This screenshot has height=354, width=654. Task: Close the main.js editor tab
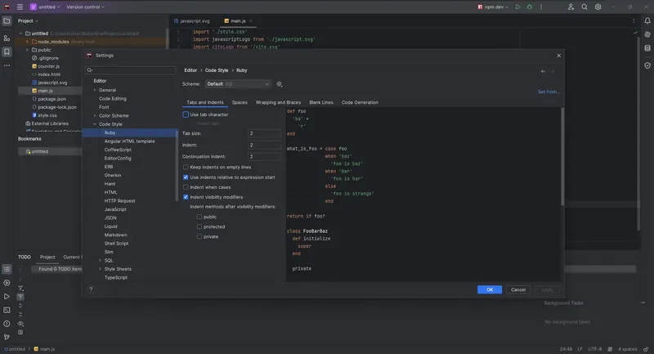[x=251, y=21]
